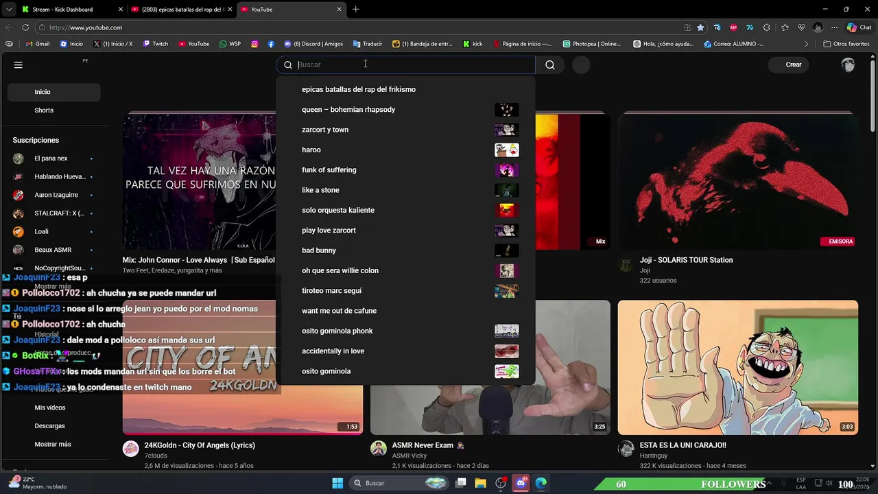Screen dimensions: 878x494
Task: Select suggestion 'queen – bohemian rhapsody'
Action: click(x=405, y=110)
